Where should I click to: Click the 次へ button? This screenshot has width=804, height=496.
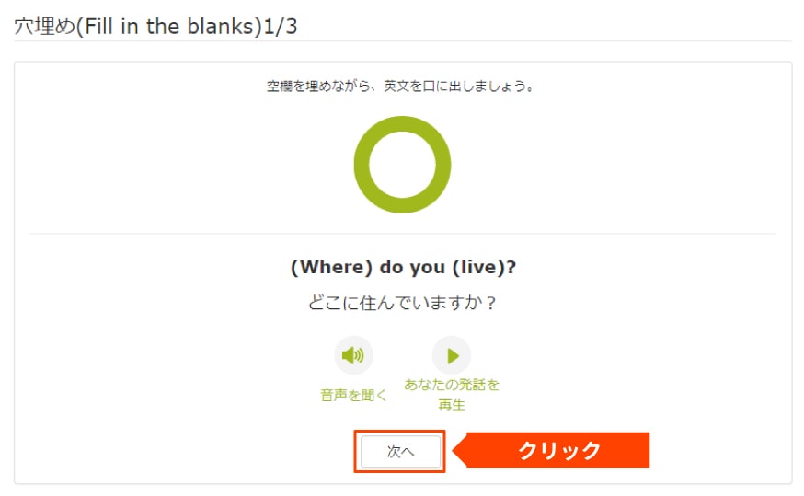click(400, 452)
